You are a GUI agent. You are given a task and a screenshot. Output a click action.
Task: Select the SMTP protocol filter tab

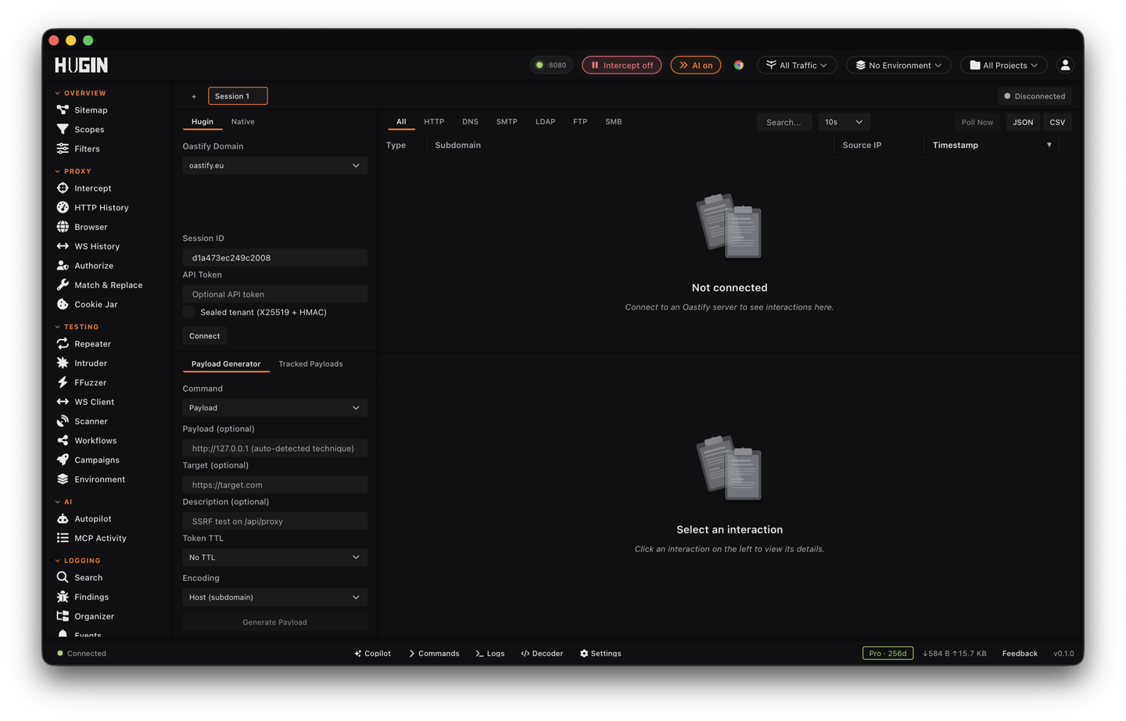coord(507,122)
